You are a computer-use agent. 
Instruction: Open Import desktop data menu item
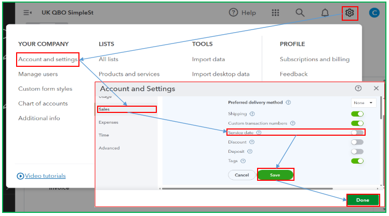click(x=221, y=74)
